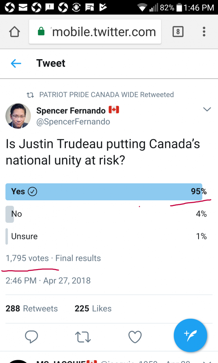Open the browser tab switcher showing 8

point(178,32)
